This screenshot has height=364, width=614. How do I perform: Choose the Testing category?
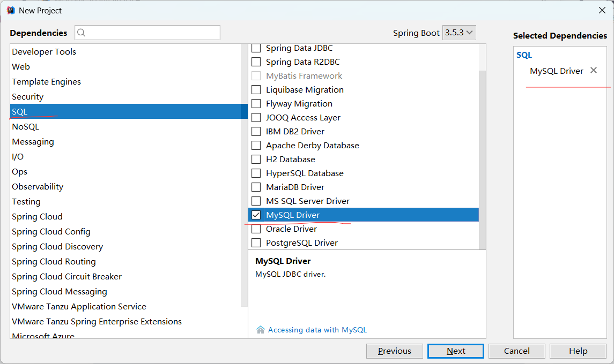(x=125, y=201)
